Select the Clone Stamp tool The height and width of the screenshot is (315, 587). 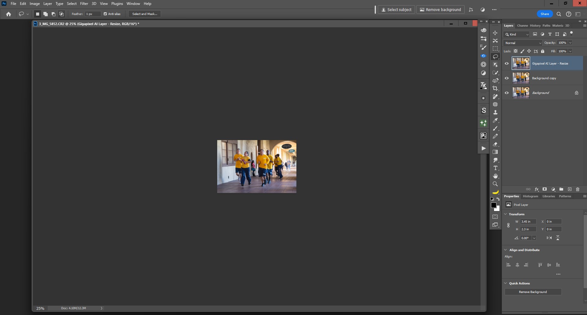[x=495, y=112]
